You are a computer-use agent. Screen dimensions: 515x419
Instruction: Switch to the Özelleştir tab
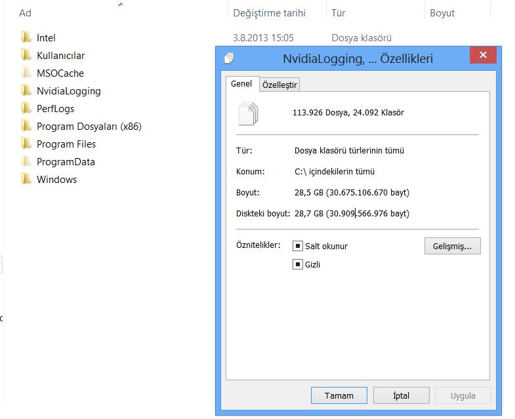[280, 85]
